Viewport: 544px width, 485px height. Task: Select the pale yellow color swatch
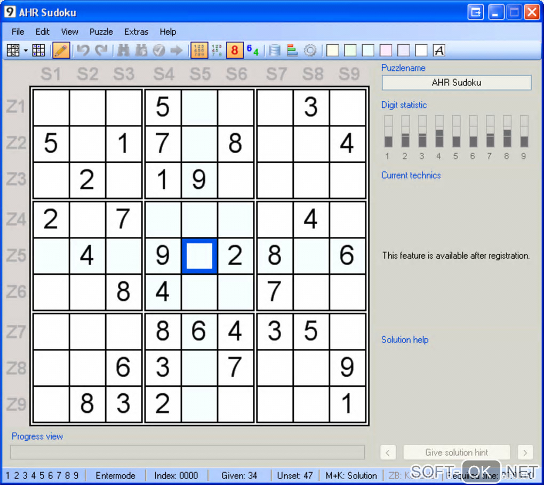point(332,50)
